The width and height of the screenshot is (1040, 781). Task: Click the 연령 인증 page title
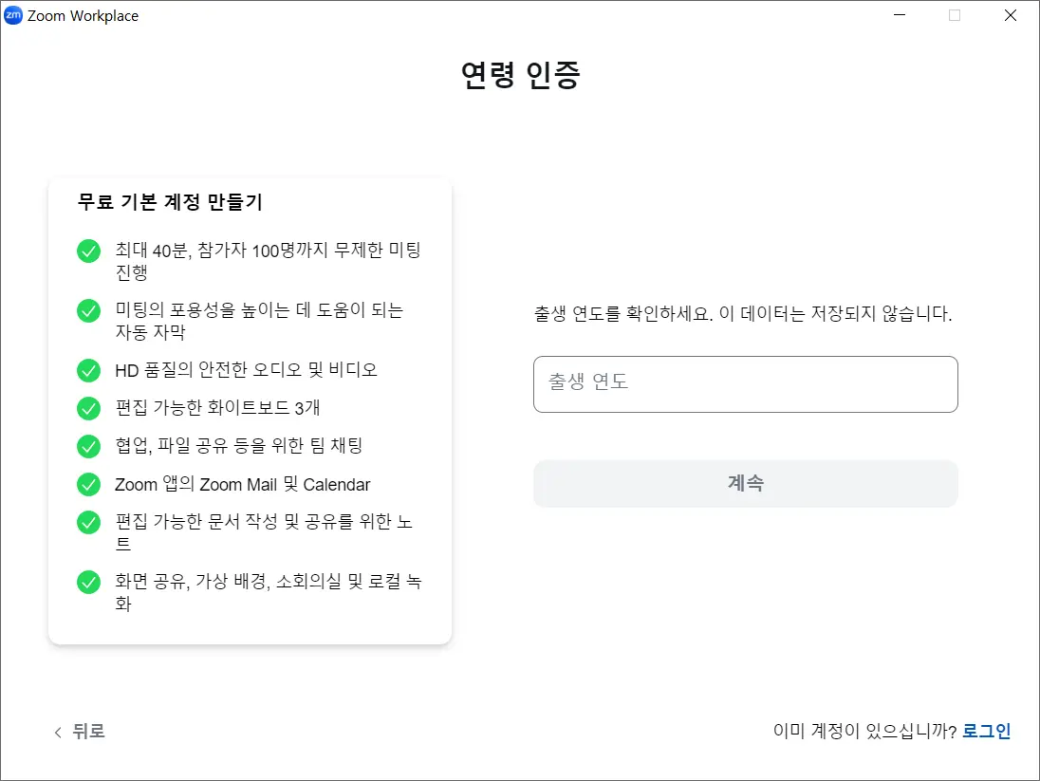tap(520, 75)
